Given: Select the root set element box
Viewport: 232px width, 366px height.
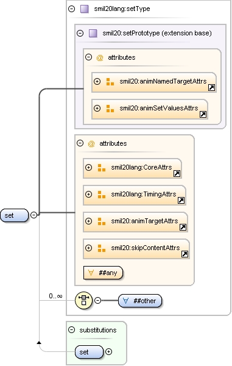Looking at the screenshot, I should tap(14, 215).
